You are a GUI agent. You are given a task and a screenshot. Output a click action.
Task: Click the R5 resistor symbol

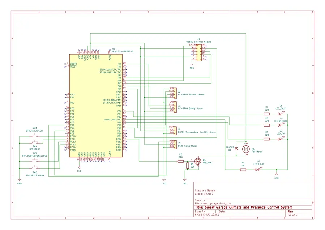267,139
